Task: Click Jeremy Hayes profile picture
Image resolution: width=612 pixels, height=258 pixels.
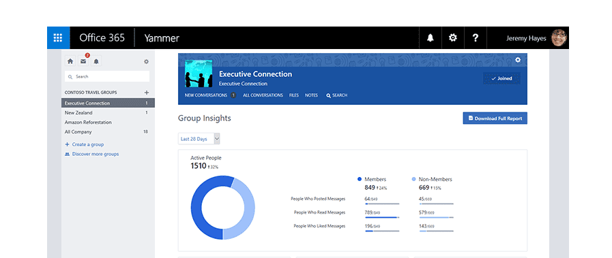Action: pyautogui.click(x=559, y=38)
